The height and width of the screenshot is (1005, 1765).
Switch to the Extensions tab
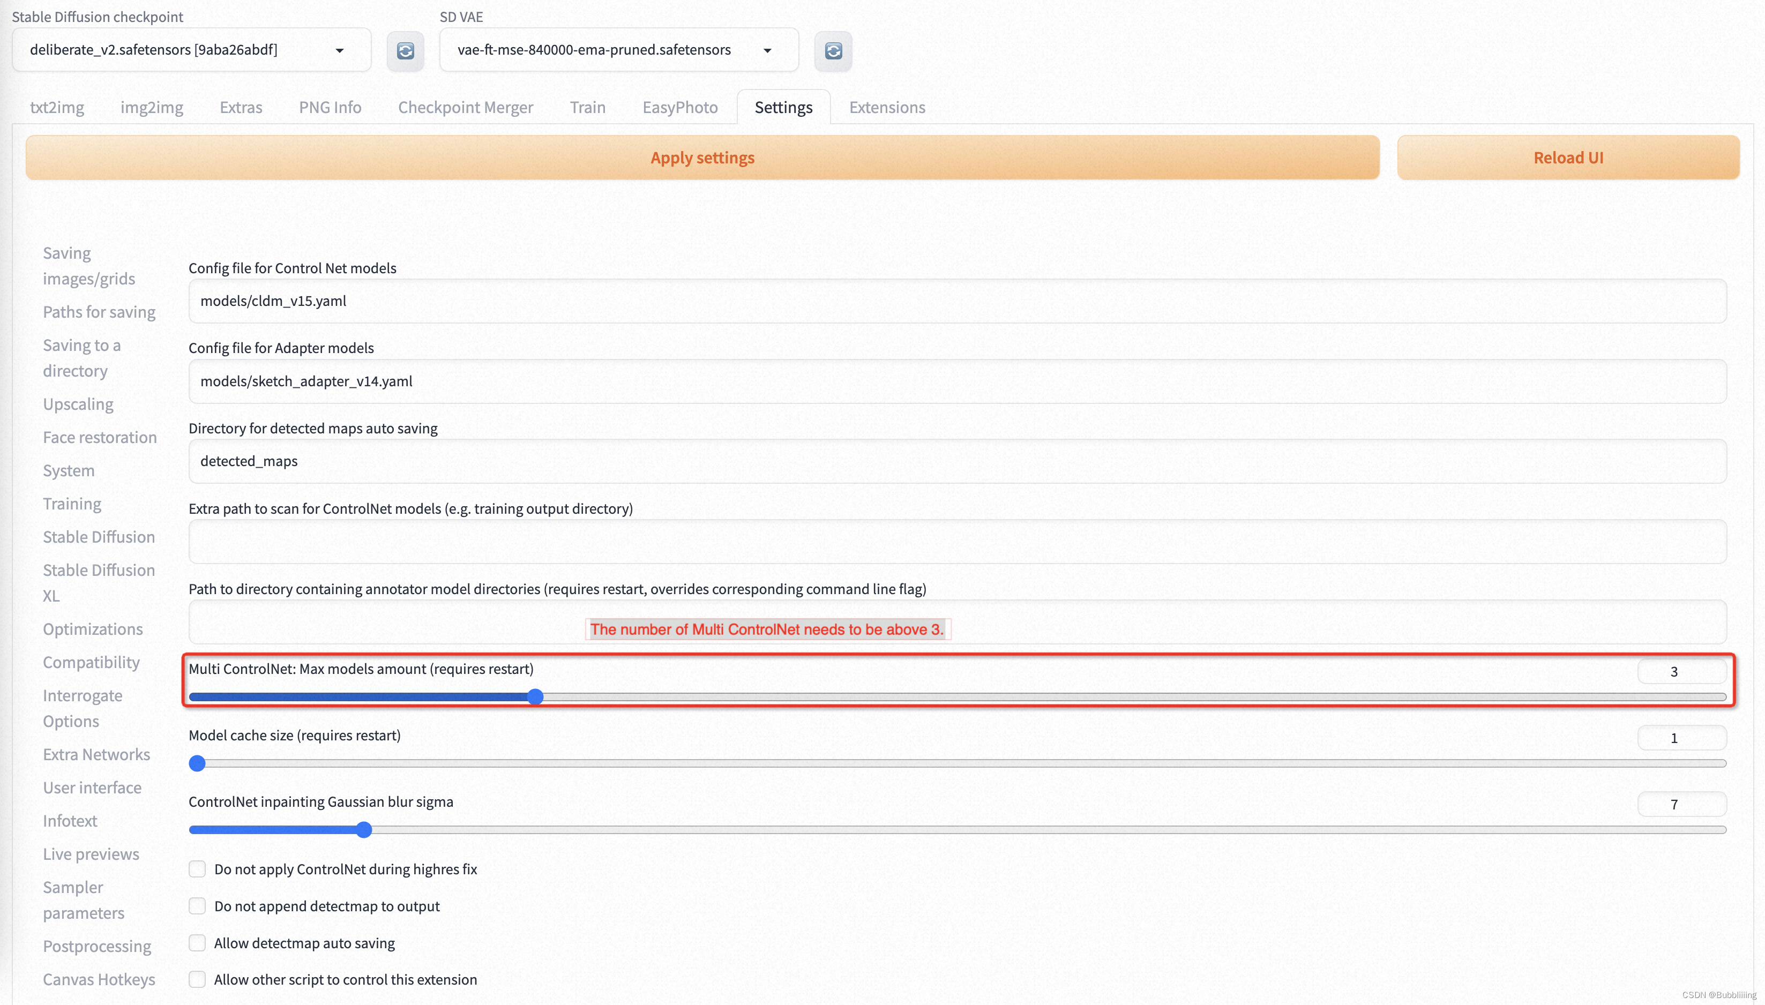[x=887, y=107]
